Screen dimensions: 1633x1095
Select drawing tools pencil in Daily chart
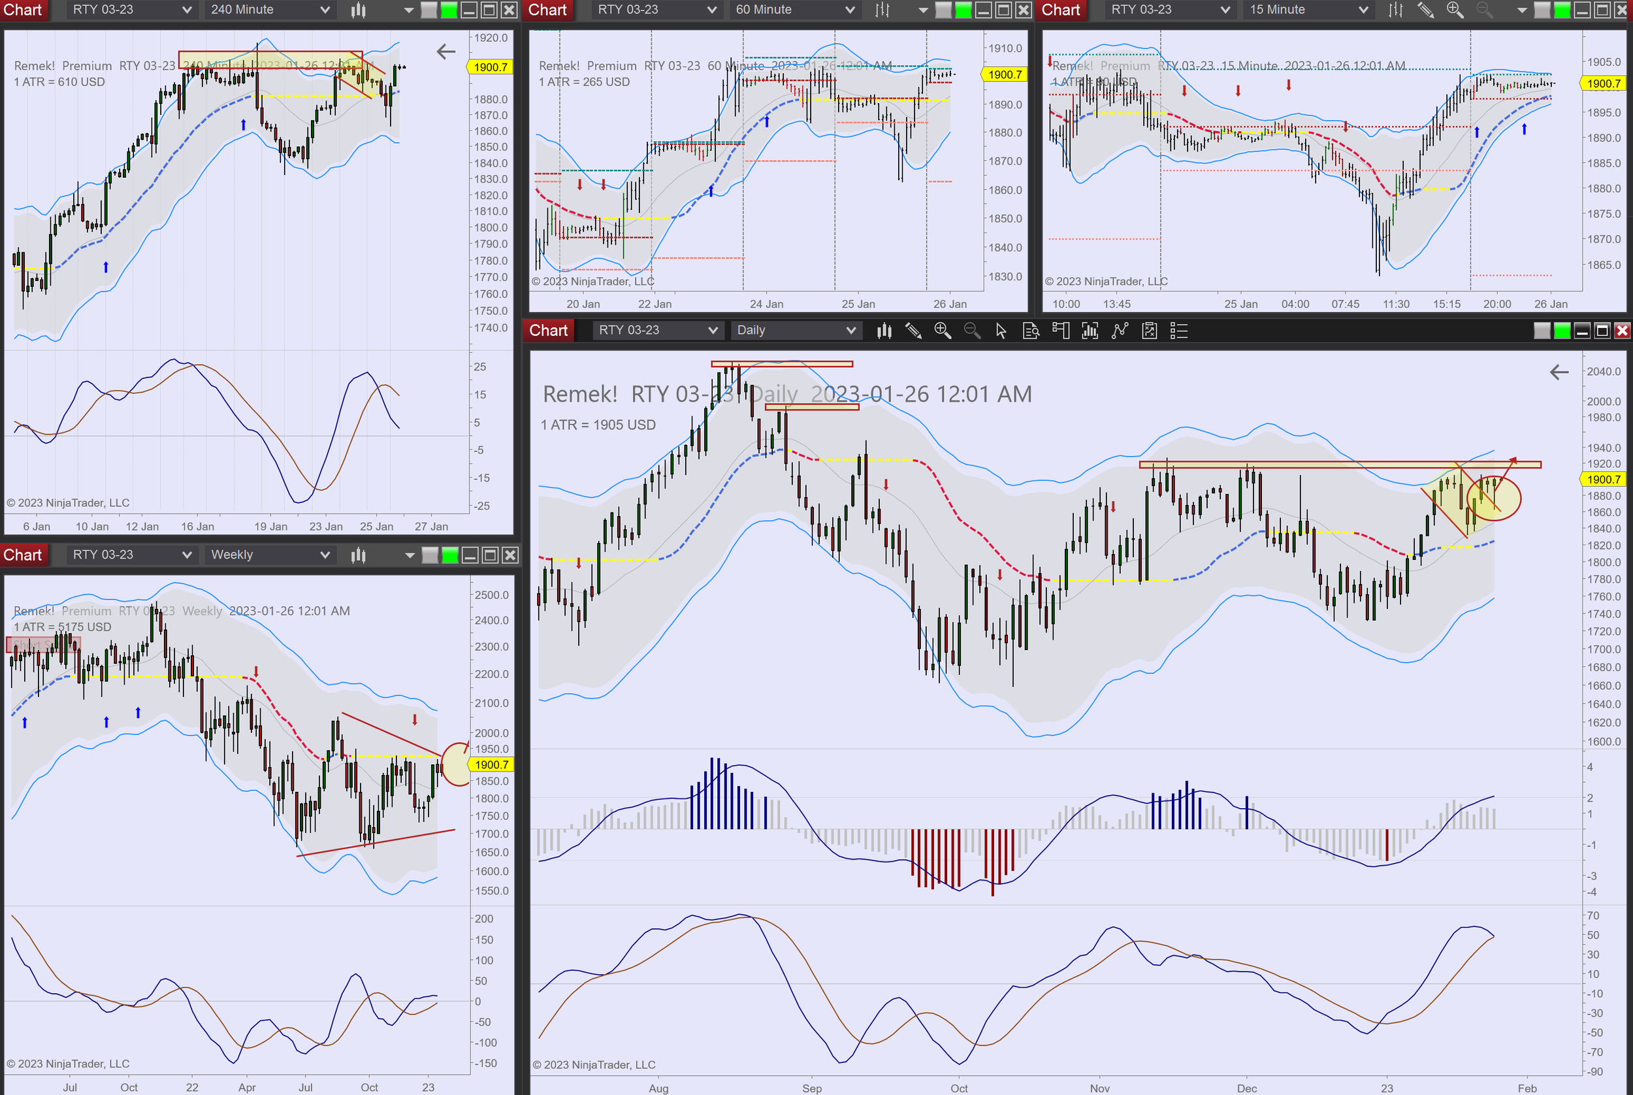pos(913,331)
